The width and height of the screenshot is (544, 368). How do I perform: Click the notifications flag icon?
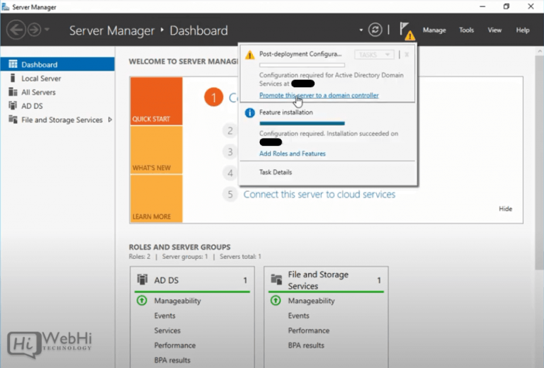pos(405,30)
